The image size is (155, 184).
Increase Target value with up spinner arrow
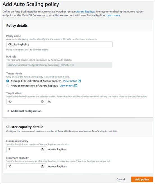coord(43,101)
